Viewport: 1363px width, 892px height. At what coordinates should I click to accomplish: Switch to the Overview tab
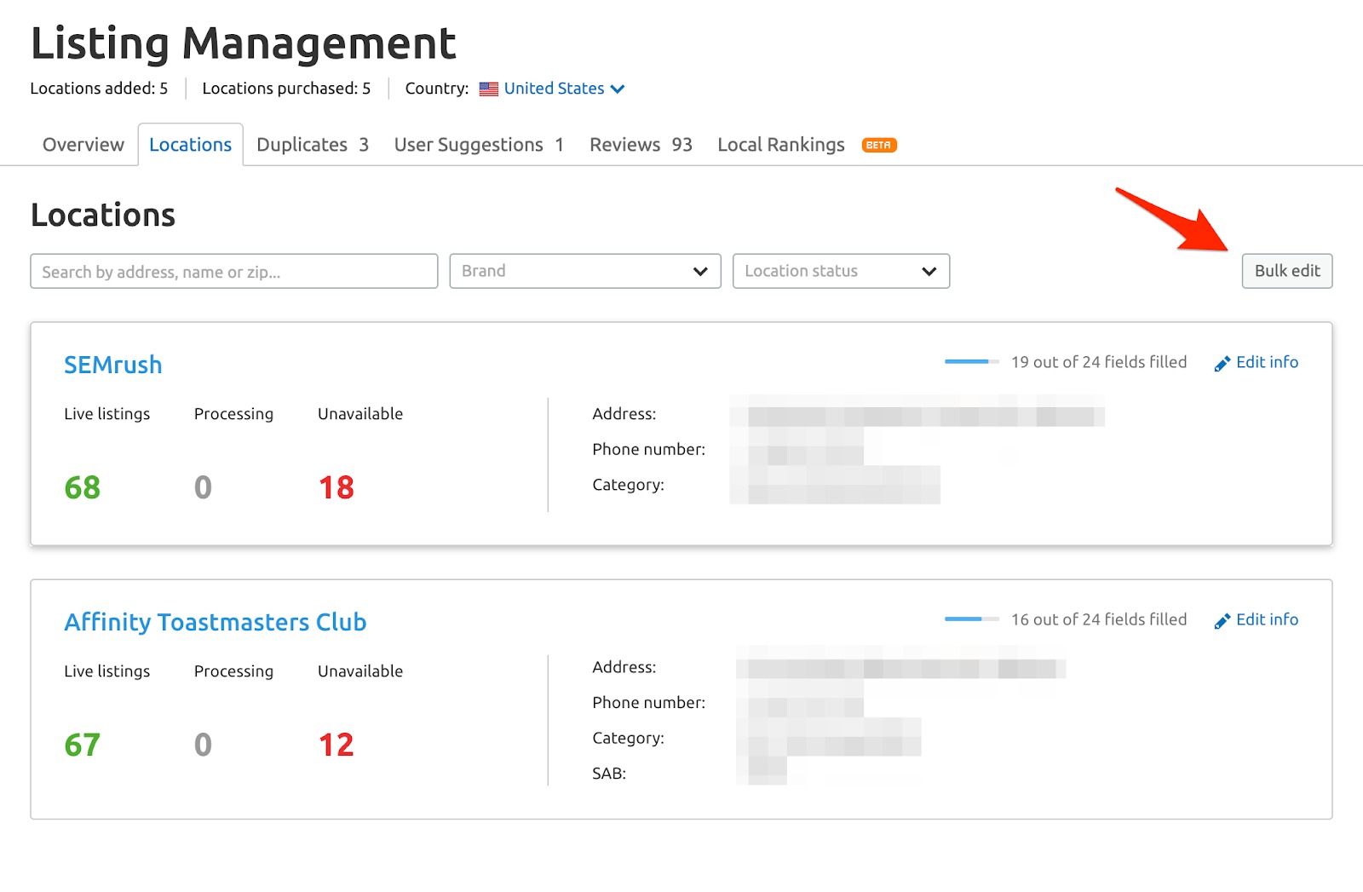pyautogui.click(x=83, y=145)
